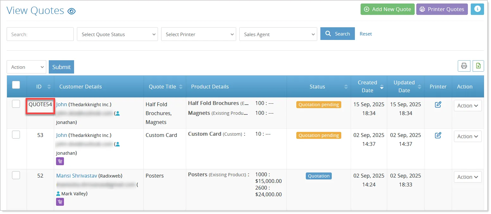Sort by Quote Title column arrows

[181, 87]
